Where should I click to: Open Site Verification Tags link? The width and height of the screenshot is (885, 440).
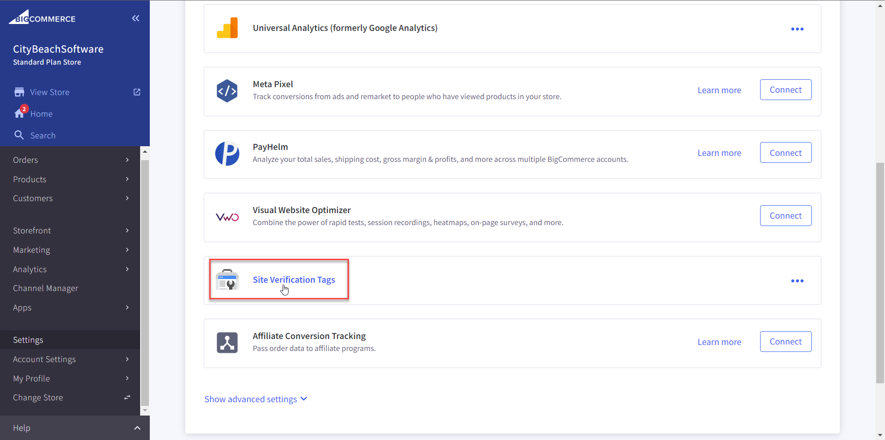(294, 280)
